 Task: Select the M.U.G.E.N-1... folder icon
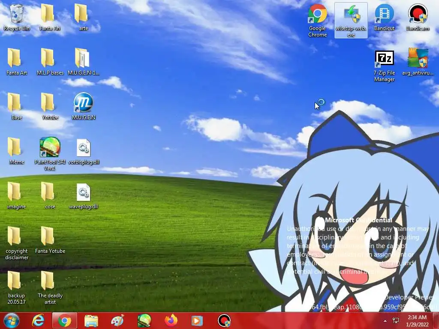(83, 62)
